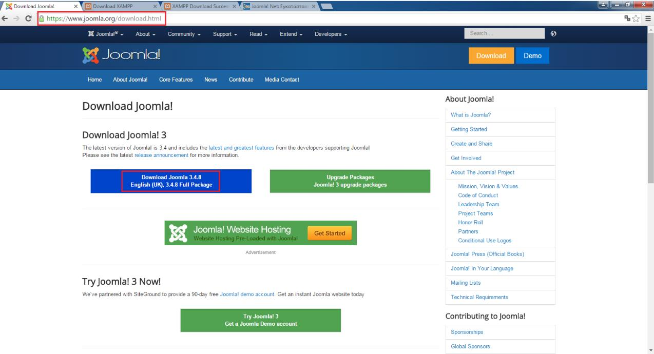
Task: Close the Download XAMPP tab
Action: tap(156, 6)
